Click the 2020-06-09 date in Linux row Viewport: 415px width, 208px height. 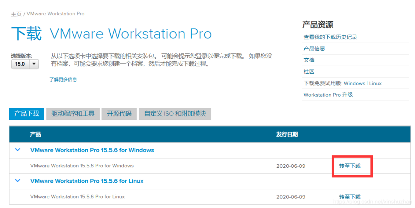(x=291, y=197)
